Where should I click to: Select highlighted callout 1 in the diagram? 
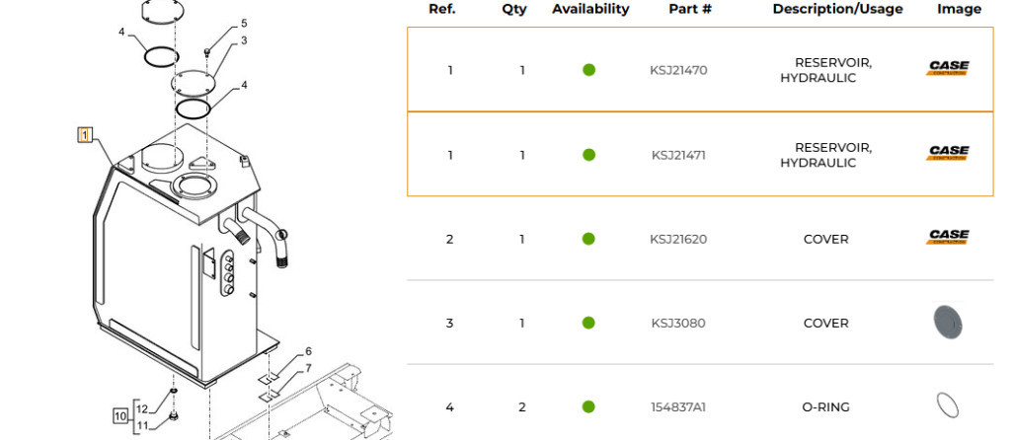(85, 134)
